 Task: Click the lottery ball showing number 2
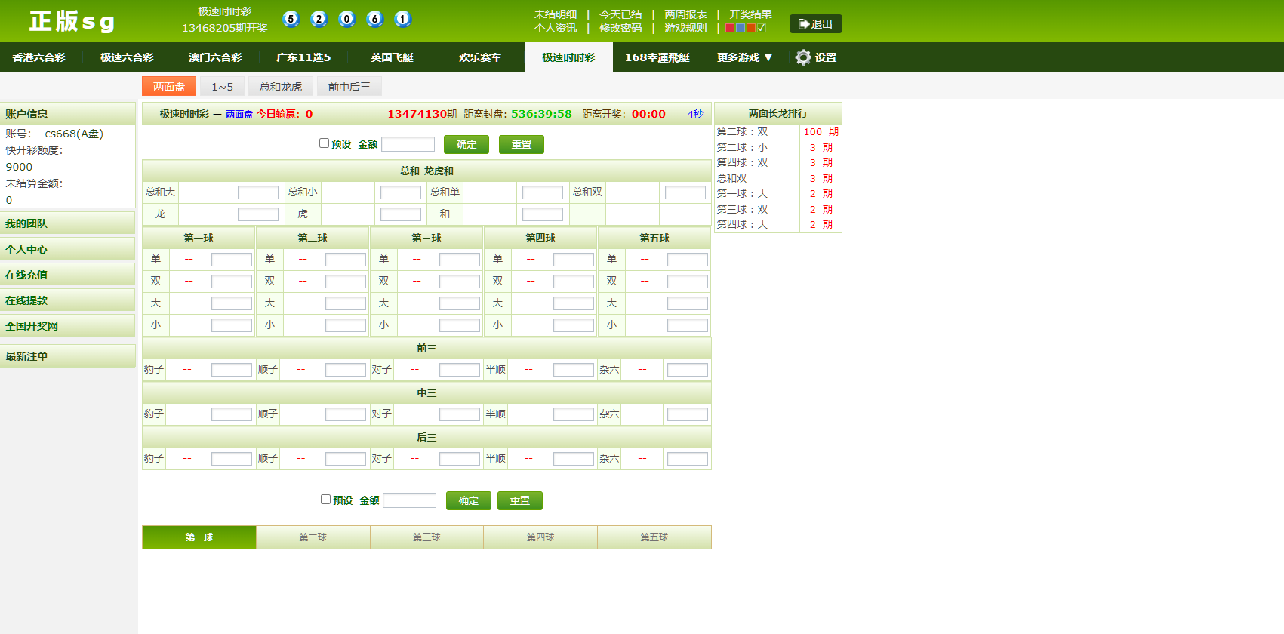(x=319, y=19)
